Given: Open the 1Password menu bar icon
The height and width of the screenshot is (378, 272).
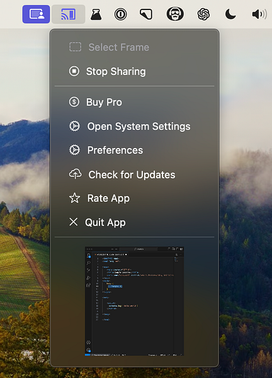Looking at the screenshot, I should pyautogui.click(x=120, y=14).
